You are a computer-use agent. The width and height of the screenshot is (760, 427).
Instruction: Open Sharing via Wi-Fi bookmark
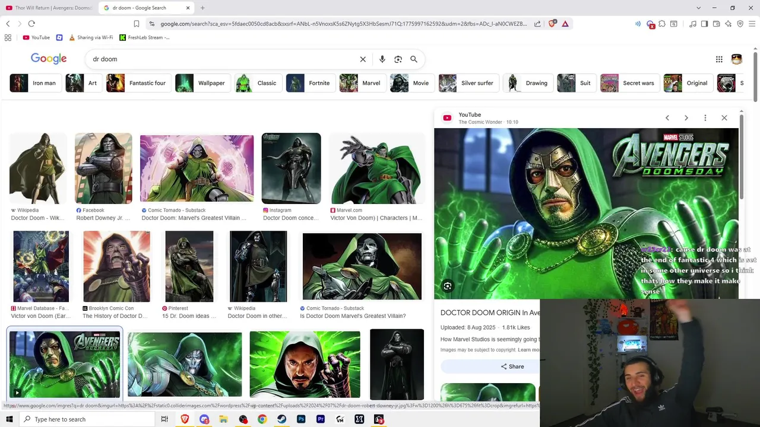[x=91, y=37]
